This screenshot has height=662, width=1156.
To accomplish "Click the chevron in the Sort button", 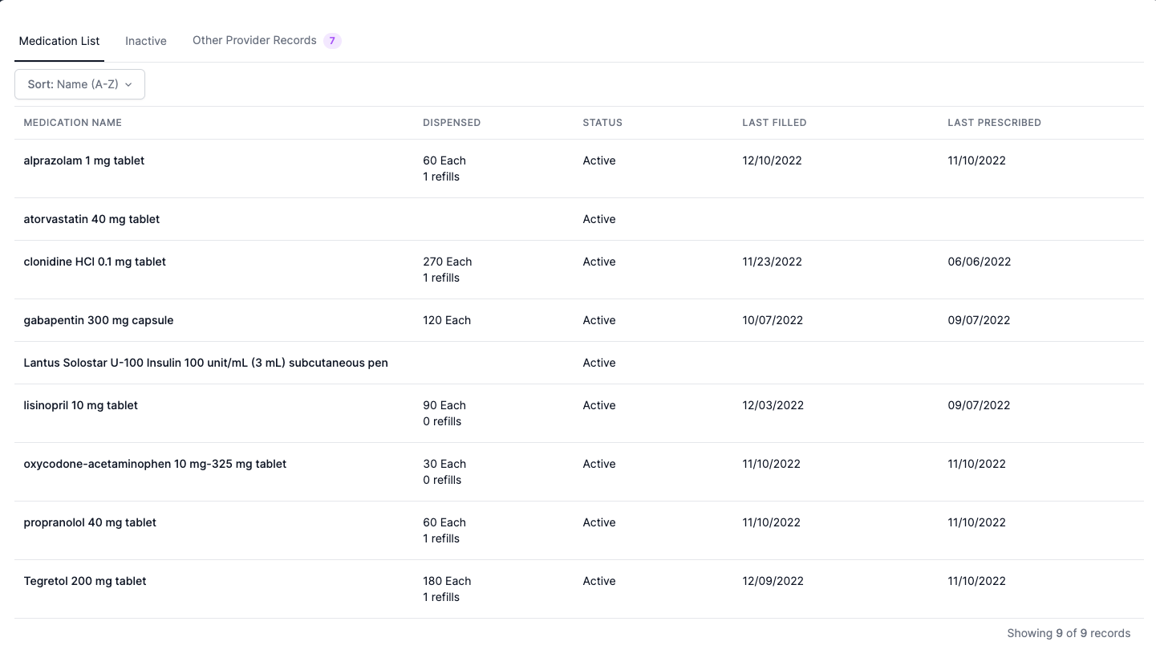I will [128, 84].
